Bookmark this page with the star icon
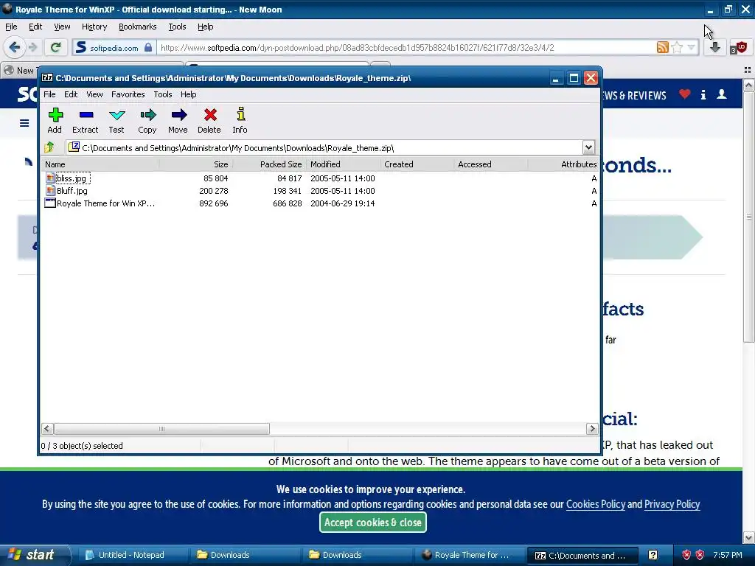 coord(677,47)
